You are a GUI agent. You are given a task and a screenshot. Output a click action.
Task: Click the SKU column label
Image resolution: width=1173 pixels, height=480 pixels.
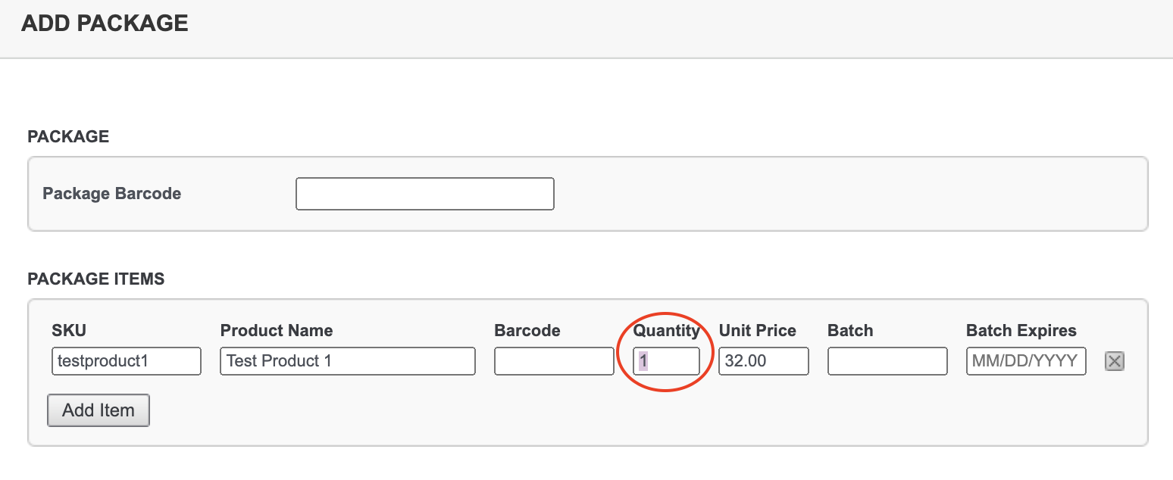click(x=69, y=331)
